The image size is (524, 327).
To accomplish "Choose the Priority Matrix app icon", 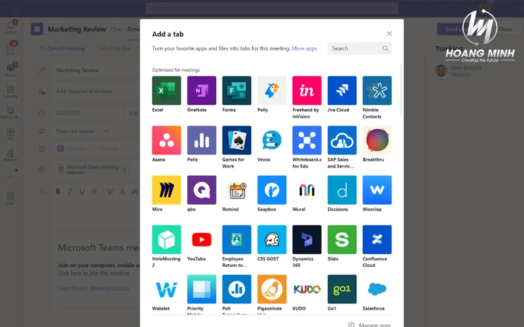I will pos(202,289).
